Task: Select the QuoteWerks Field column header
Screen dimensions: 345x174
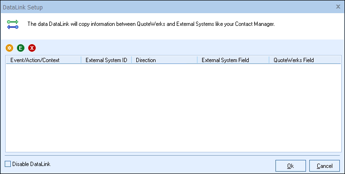Action: [x=305, y=60]
